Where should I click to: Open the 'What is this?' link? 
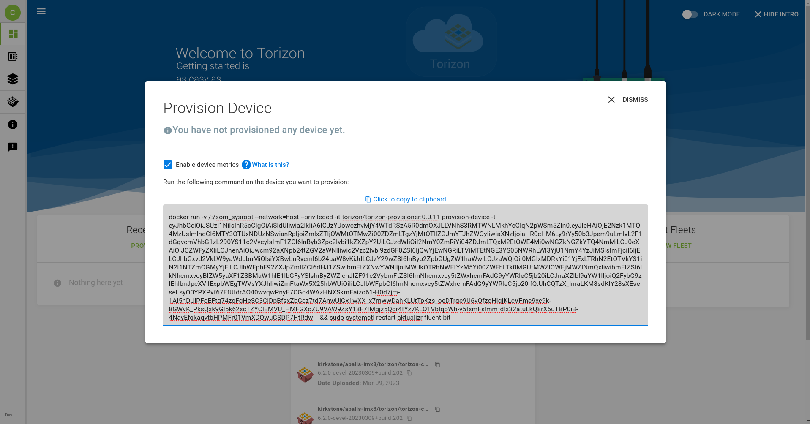(270, 165)
